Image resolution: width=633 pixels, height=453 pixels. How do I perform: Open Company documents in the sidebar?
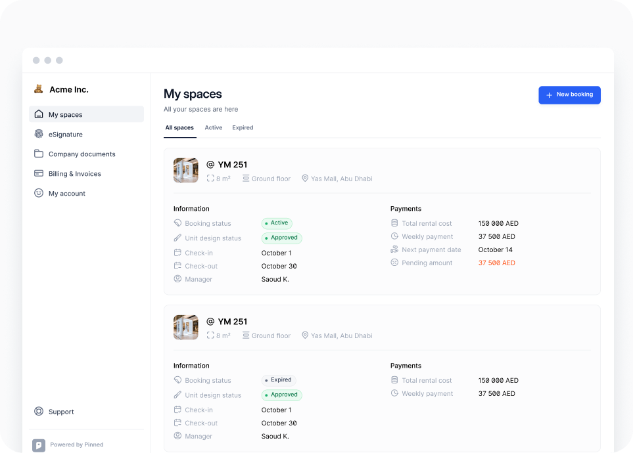[82, 154]
